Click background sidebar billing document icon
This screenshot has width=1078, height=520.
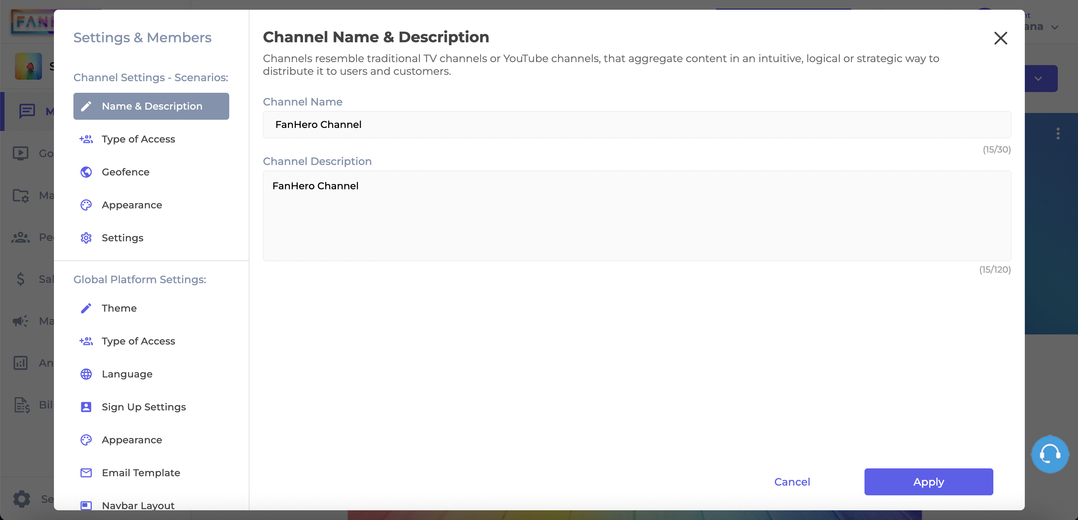pos(22,405)
